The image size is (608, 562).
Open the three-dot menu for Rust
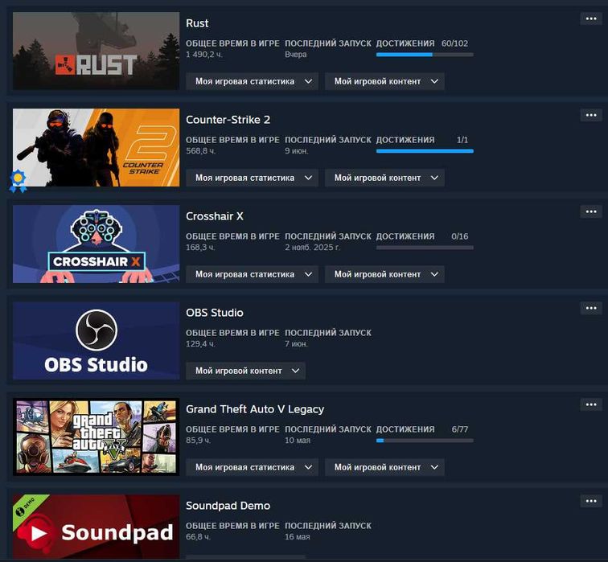point(591,18)
